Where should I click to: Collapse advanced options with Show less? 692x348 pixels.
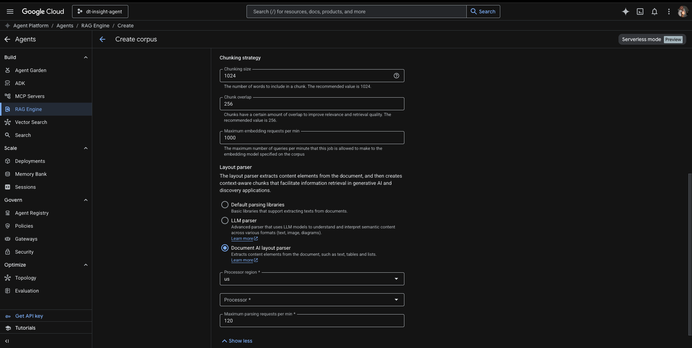[x=237, y=341]
